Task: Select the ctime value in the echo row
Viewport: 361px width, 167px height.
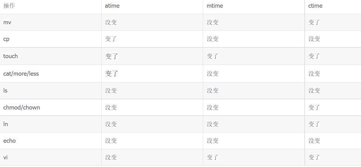Action: (x=314, y=141)
